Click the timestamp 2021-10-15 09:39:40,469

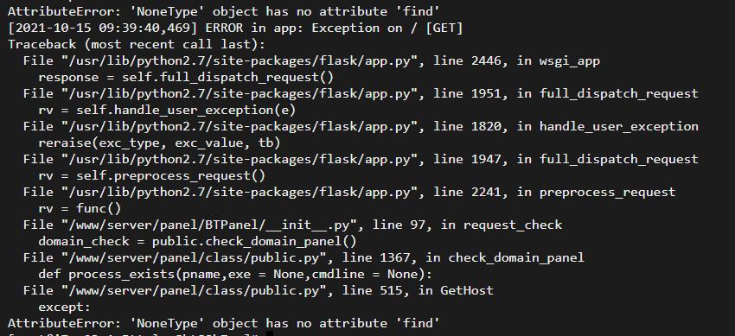[x=103, y=29]
